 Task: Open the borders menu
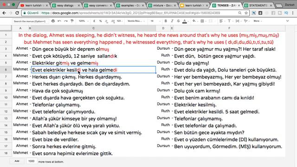[x=202, y=21]
